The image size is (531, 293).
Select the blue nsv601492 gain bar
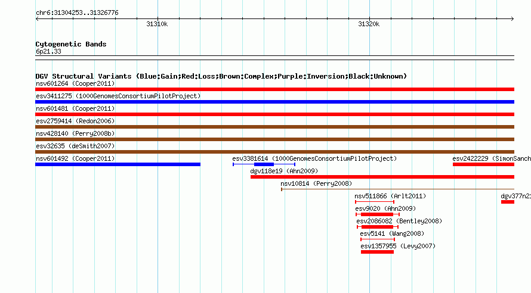[x=118, y=164]
